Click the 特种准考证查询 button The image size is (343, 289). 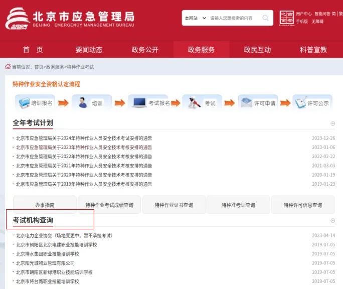pyautogui.click(x=238, y=205)
